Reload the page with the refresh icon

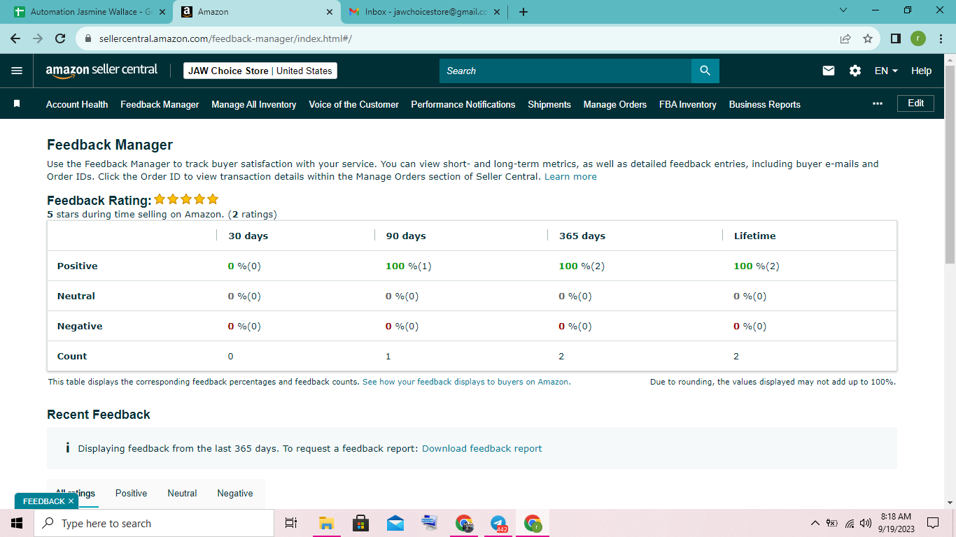60,38
